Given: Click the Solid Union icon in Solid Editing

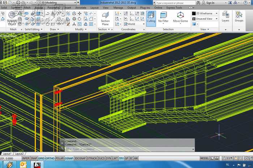Looking at the screenshot, I should [x=27, y=13].
